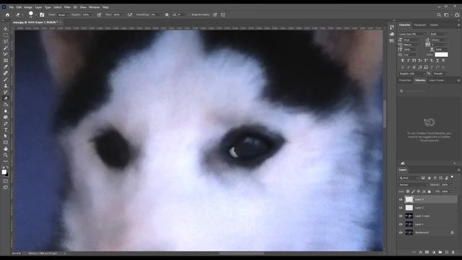
Task: Open the Layers panel options menu
Action: coord(458,170)
